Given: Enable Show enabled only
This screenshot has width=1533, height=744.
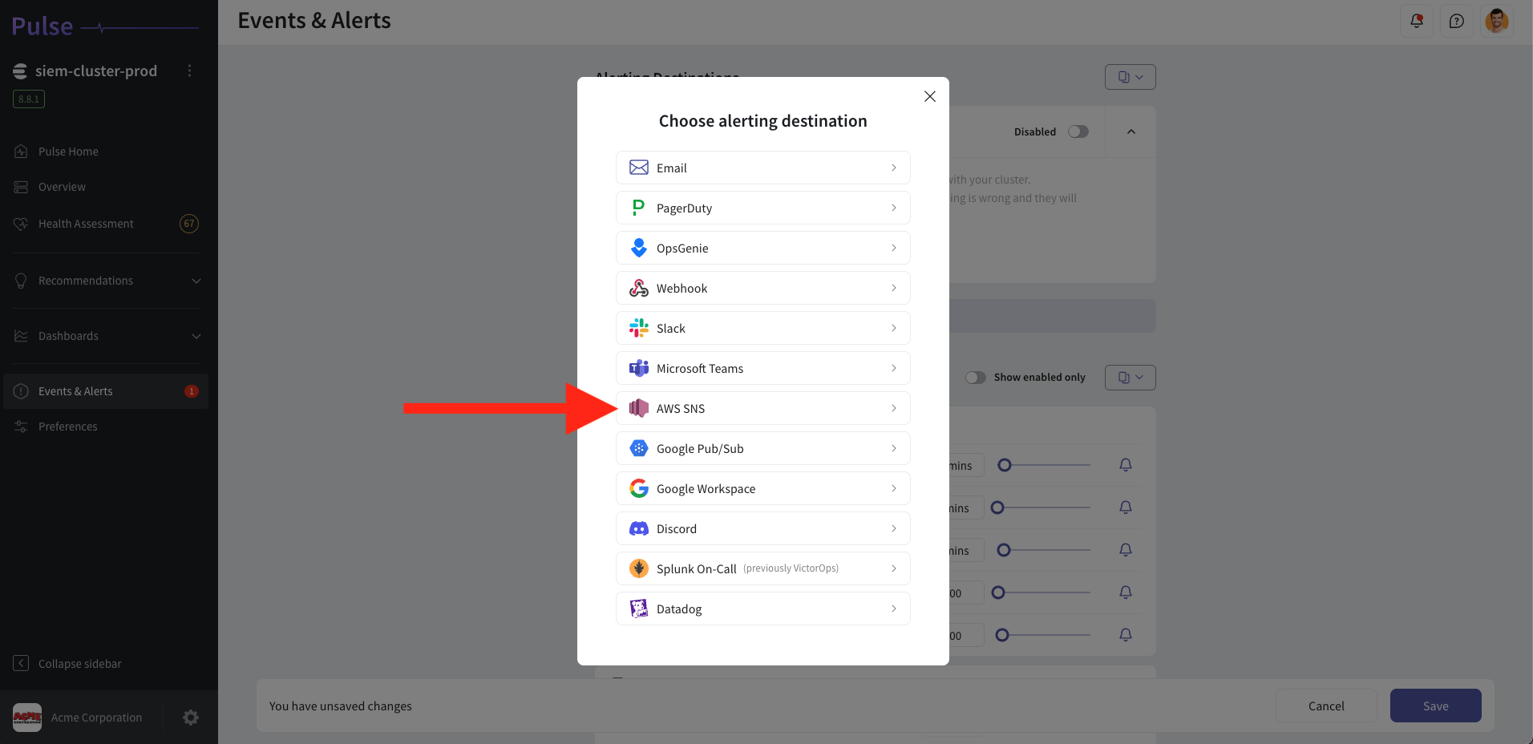Looking at the screenshot, I should click(977, 377).
